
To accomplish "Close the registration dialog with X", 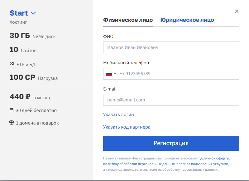I will click(x=237, y=11).
